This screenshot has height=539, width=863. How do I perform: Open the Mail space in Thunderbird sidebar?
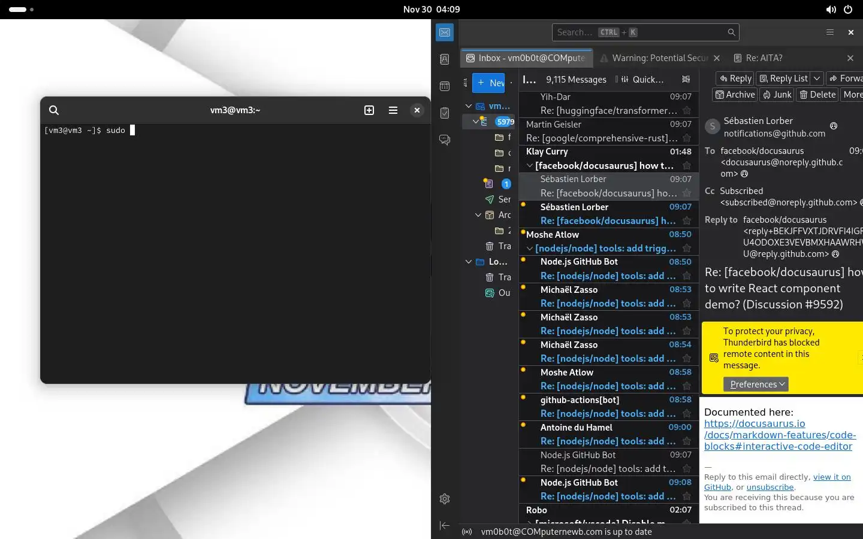445,32
